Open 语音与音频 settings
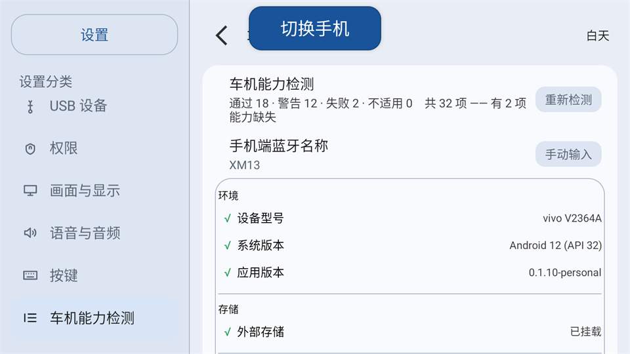 click(x=94, y=233)
